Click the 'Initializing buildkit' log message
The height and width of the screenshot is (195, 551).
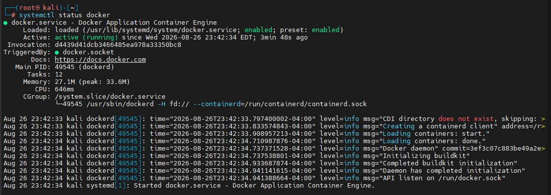pos(424,156)
